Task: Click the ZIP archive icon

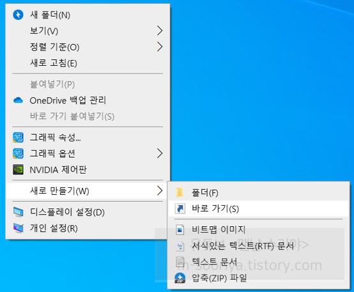Action: [x=180, y=278]
